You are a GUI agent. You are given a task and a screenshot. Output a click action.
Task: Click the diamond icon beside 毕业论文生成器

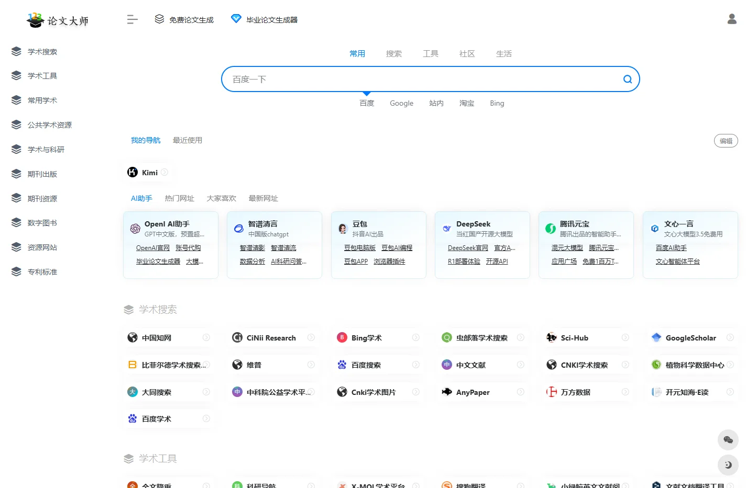pyautogui.click(x=236, y=19)
